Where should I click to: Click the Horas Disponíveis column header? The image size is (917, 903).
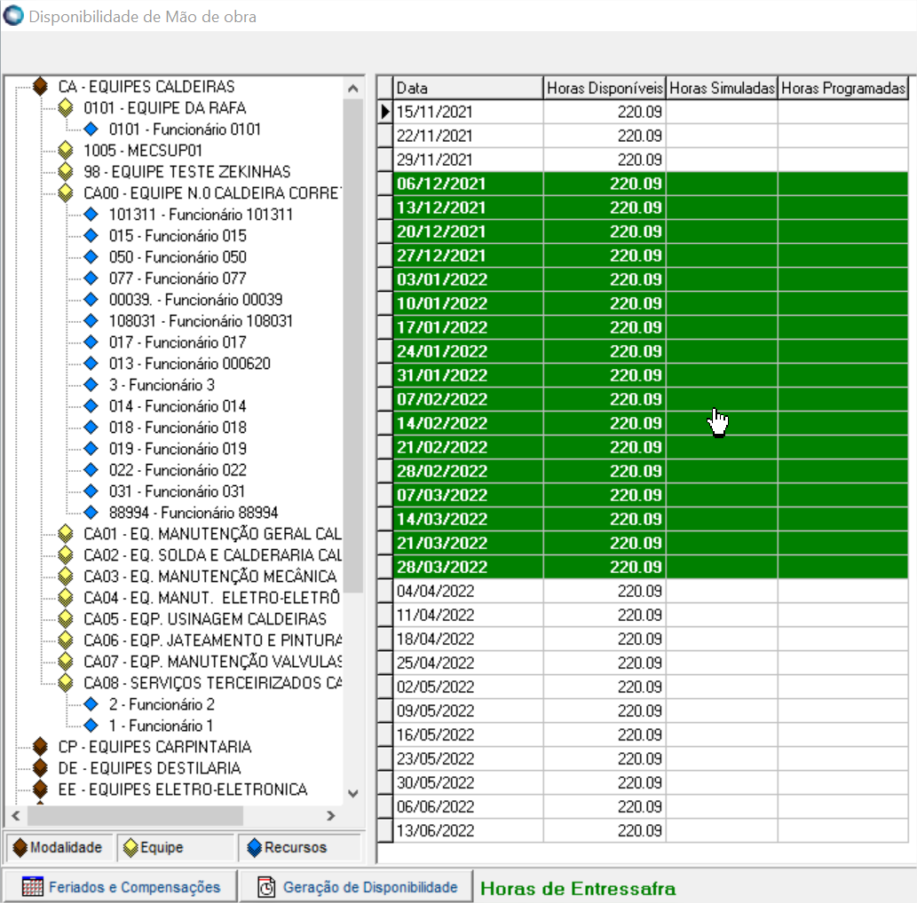(605, 88)
